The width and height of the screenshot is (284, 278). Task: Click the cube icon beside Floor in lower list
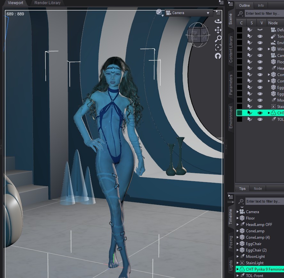(242, 218)
